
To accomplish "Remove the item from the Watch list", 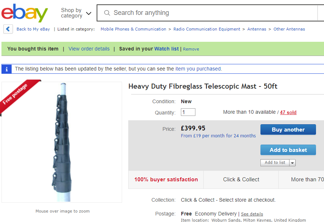I will (191, 49).
